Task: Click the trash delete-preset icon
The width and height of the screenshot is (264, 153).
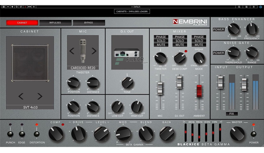Action: pyautogui.click(x=254, y=7)
